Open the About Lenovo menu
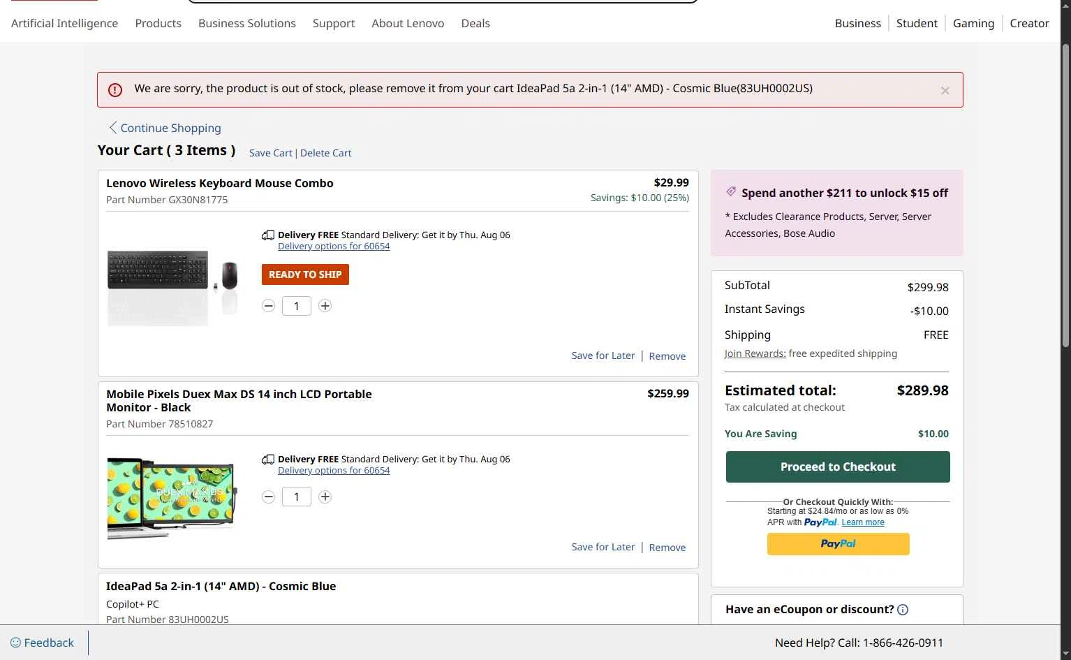The height and width of the screenshot is (660, 1071). [408, 23]
